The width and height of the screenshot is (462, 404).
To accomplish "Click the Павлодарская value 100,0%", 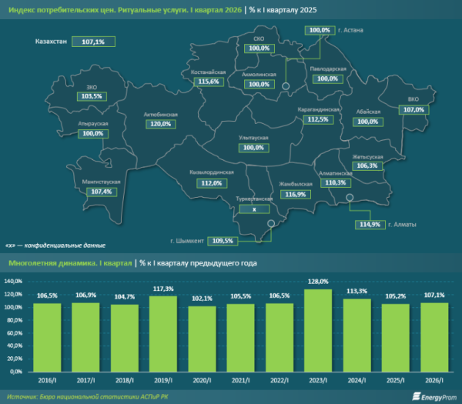I will click(x=328, y=79).
